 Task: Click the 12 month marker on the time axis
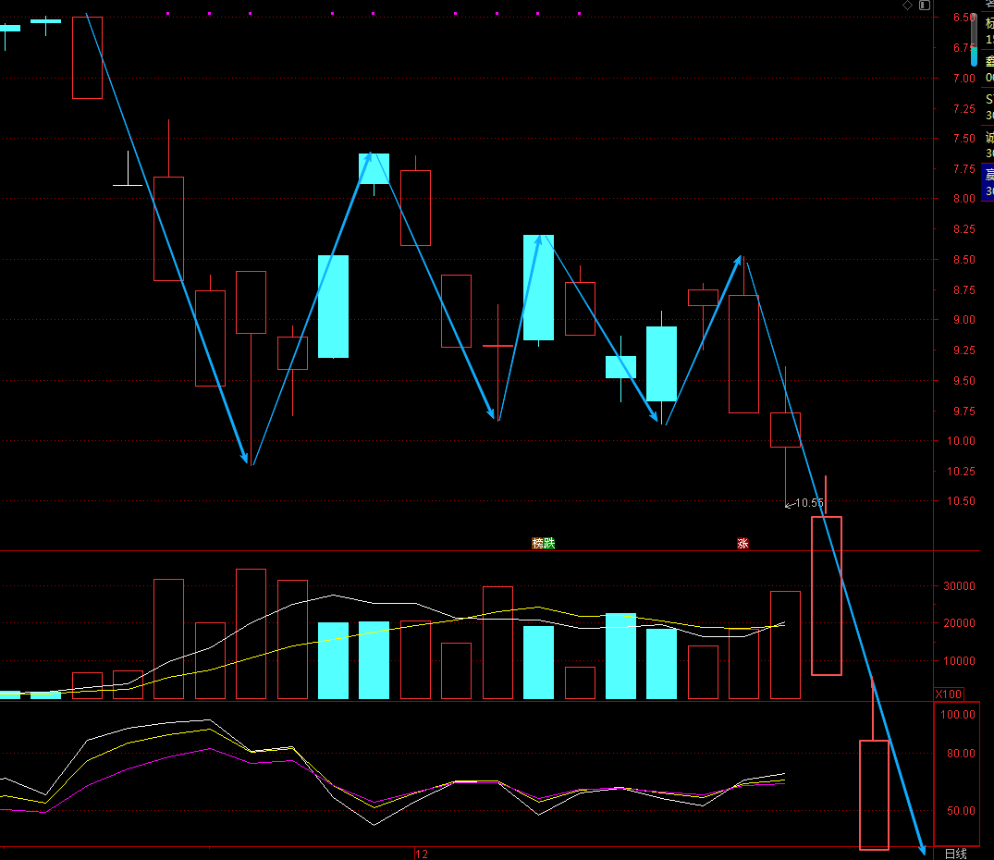(x=422, y=854)
